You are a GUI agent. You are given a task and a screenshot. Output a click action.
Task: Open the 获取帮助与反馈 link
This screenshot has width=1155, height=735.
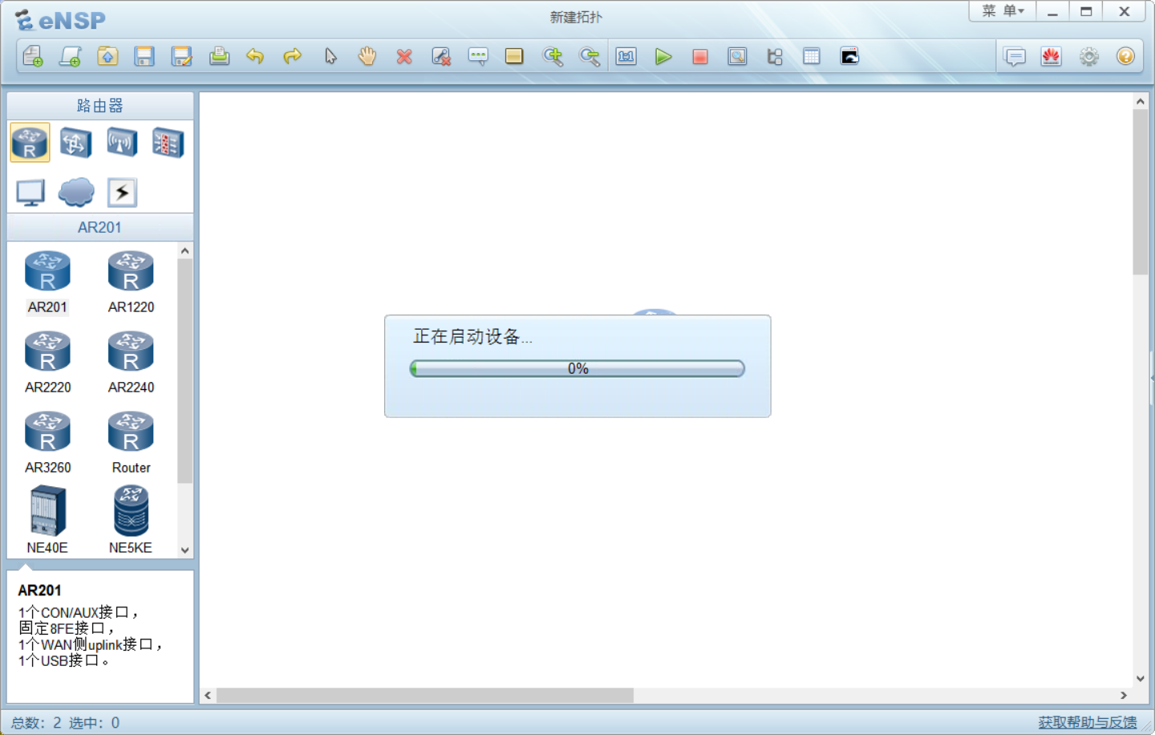[x=1088, y=722]
